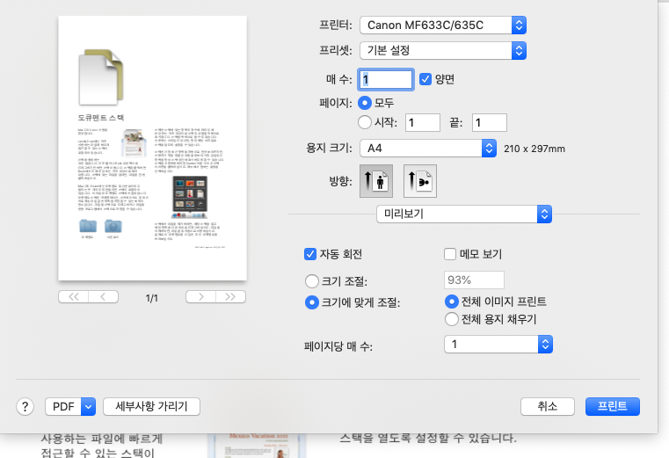This screenshot has height=458, width=669.
Task: Toggle the 양면 double-sided checkbox
Action: pyautogui.click(x=425, y=80)
